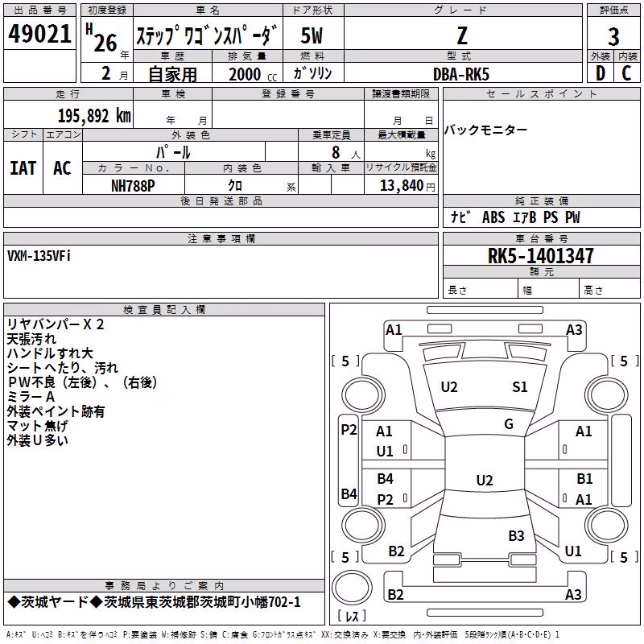Click the air conditioner value AC
The height and width of the screenshot is (644, 644).
pos(63,168)
